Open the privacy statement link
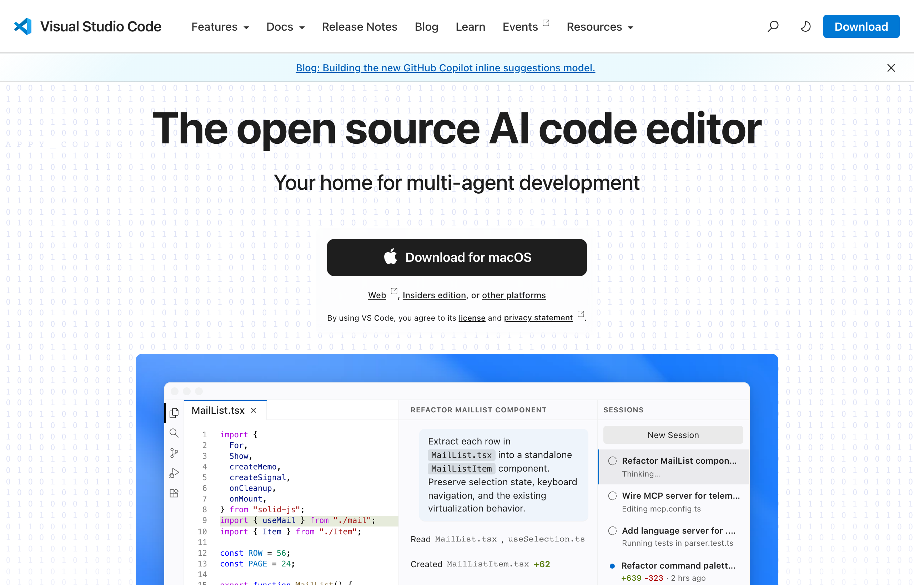 [538, 318]
